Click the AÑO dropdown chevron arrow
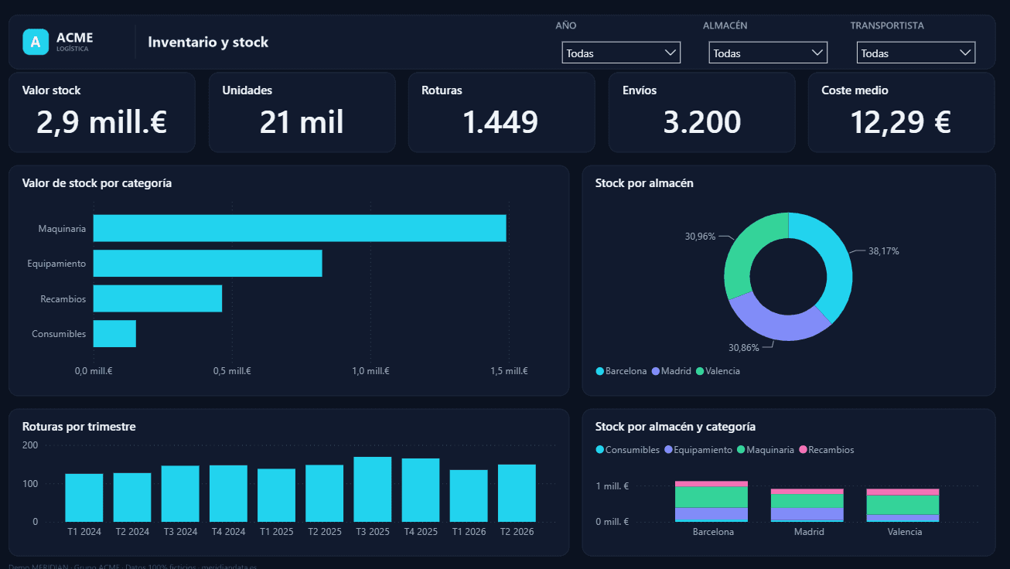Image resolution: width=1010 pixels, height=569 pixels. (670, 53)
